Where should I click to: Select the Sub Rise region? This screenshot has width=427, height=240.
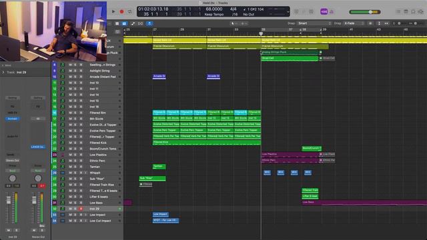[152, 179]
